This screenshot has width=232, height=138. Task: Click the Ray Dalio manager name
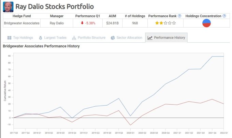pyautogui.click(x=57, y=23)
